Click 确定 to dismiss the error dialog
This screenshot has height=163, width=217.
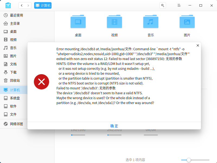(114, 126)
